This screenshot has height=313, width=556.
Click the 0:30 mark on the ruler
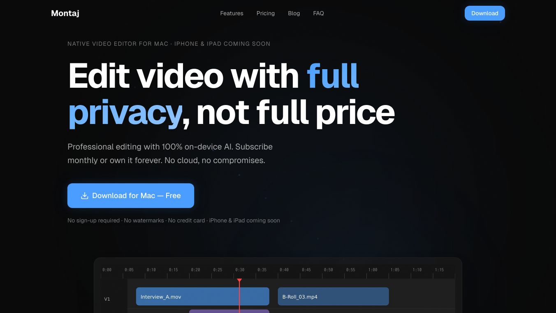(x=240, y=270)
